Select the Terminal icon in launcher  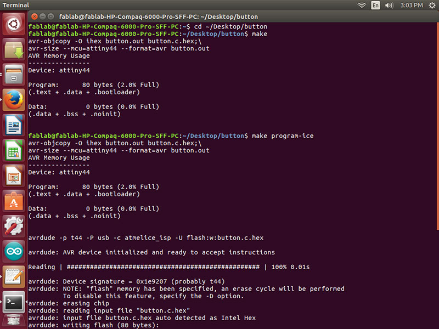pyautogui.click(x=13, y=302)
